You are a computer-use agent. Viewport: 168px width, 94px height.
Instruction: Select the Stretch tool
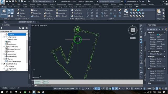(x=105, y=16)
